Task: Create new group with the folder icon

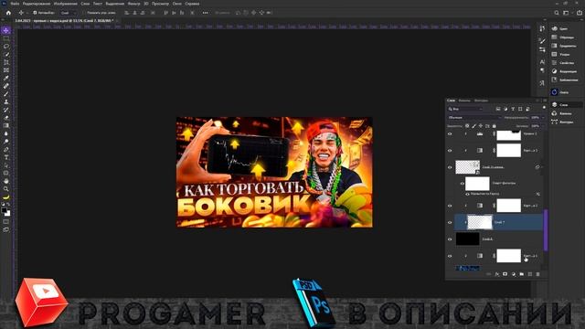Action: tap(522, 274)
